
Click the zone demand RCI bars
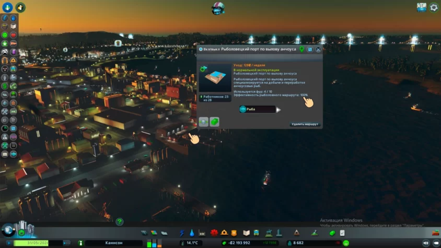click(x=154, y=243)
